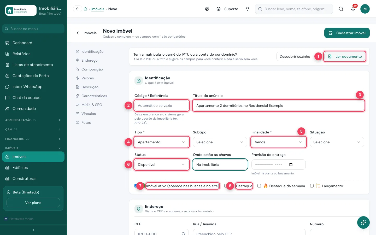Click CEP search magnifier icon
This screenshot has height=235, width=376.
pos(184,234)
